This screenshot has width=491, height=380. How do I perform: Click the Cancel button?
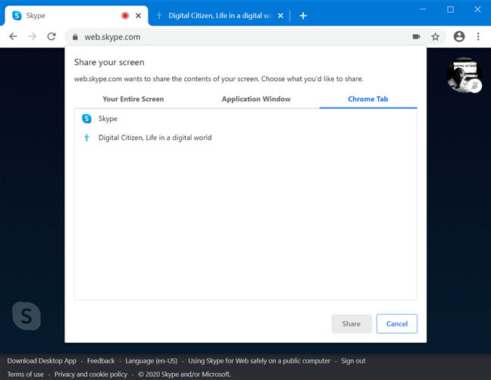point(397,324)
